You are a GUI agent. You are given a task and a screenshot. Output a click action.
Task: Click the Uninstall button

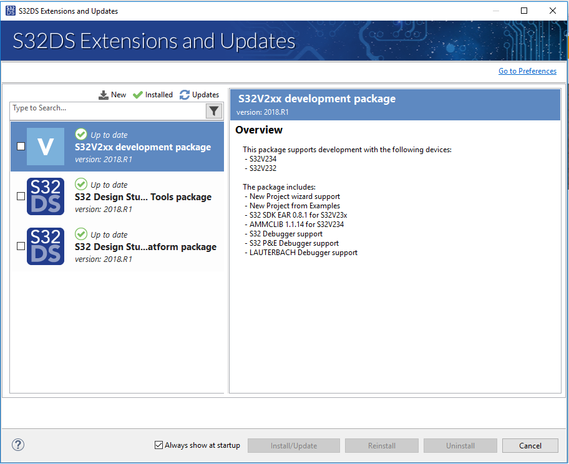460,446
